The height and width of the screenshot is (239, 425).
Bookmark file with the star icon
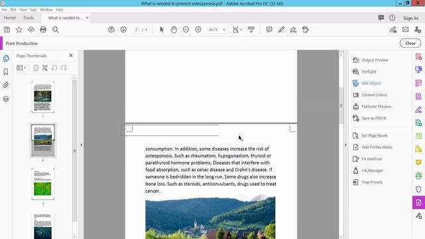(x=19, y=29)
